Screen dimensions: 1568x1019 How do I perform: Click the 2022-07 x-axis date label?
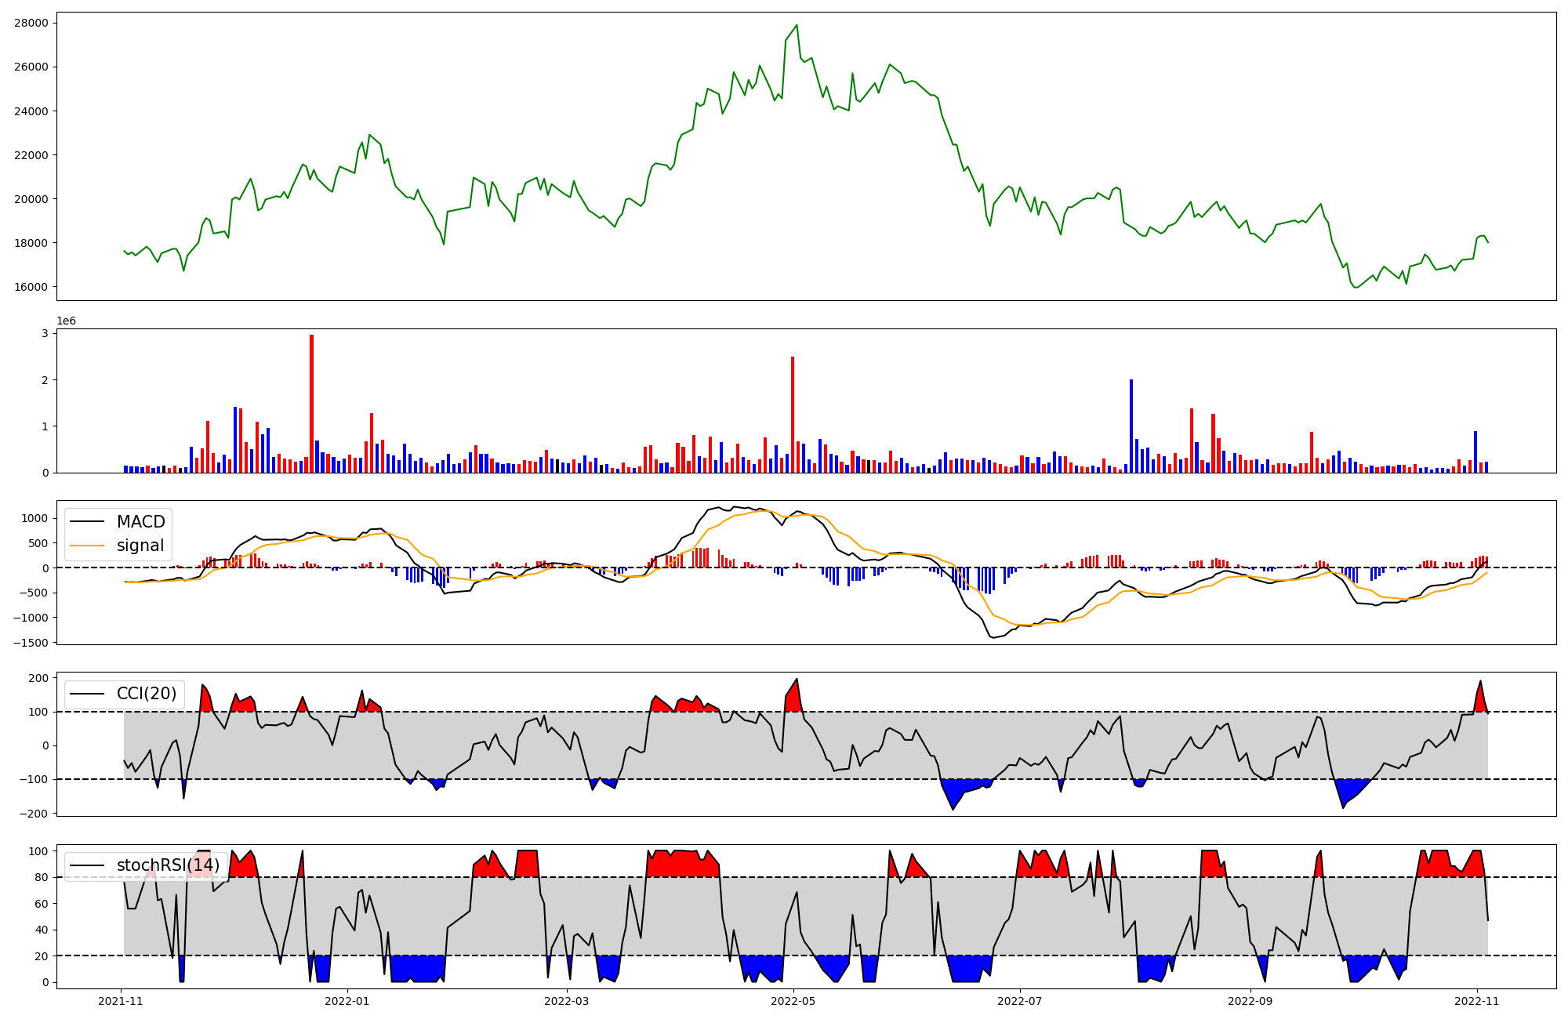point(1020,1001)
